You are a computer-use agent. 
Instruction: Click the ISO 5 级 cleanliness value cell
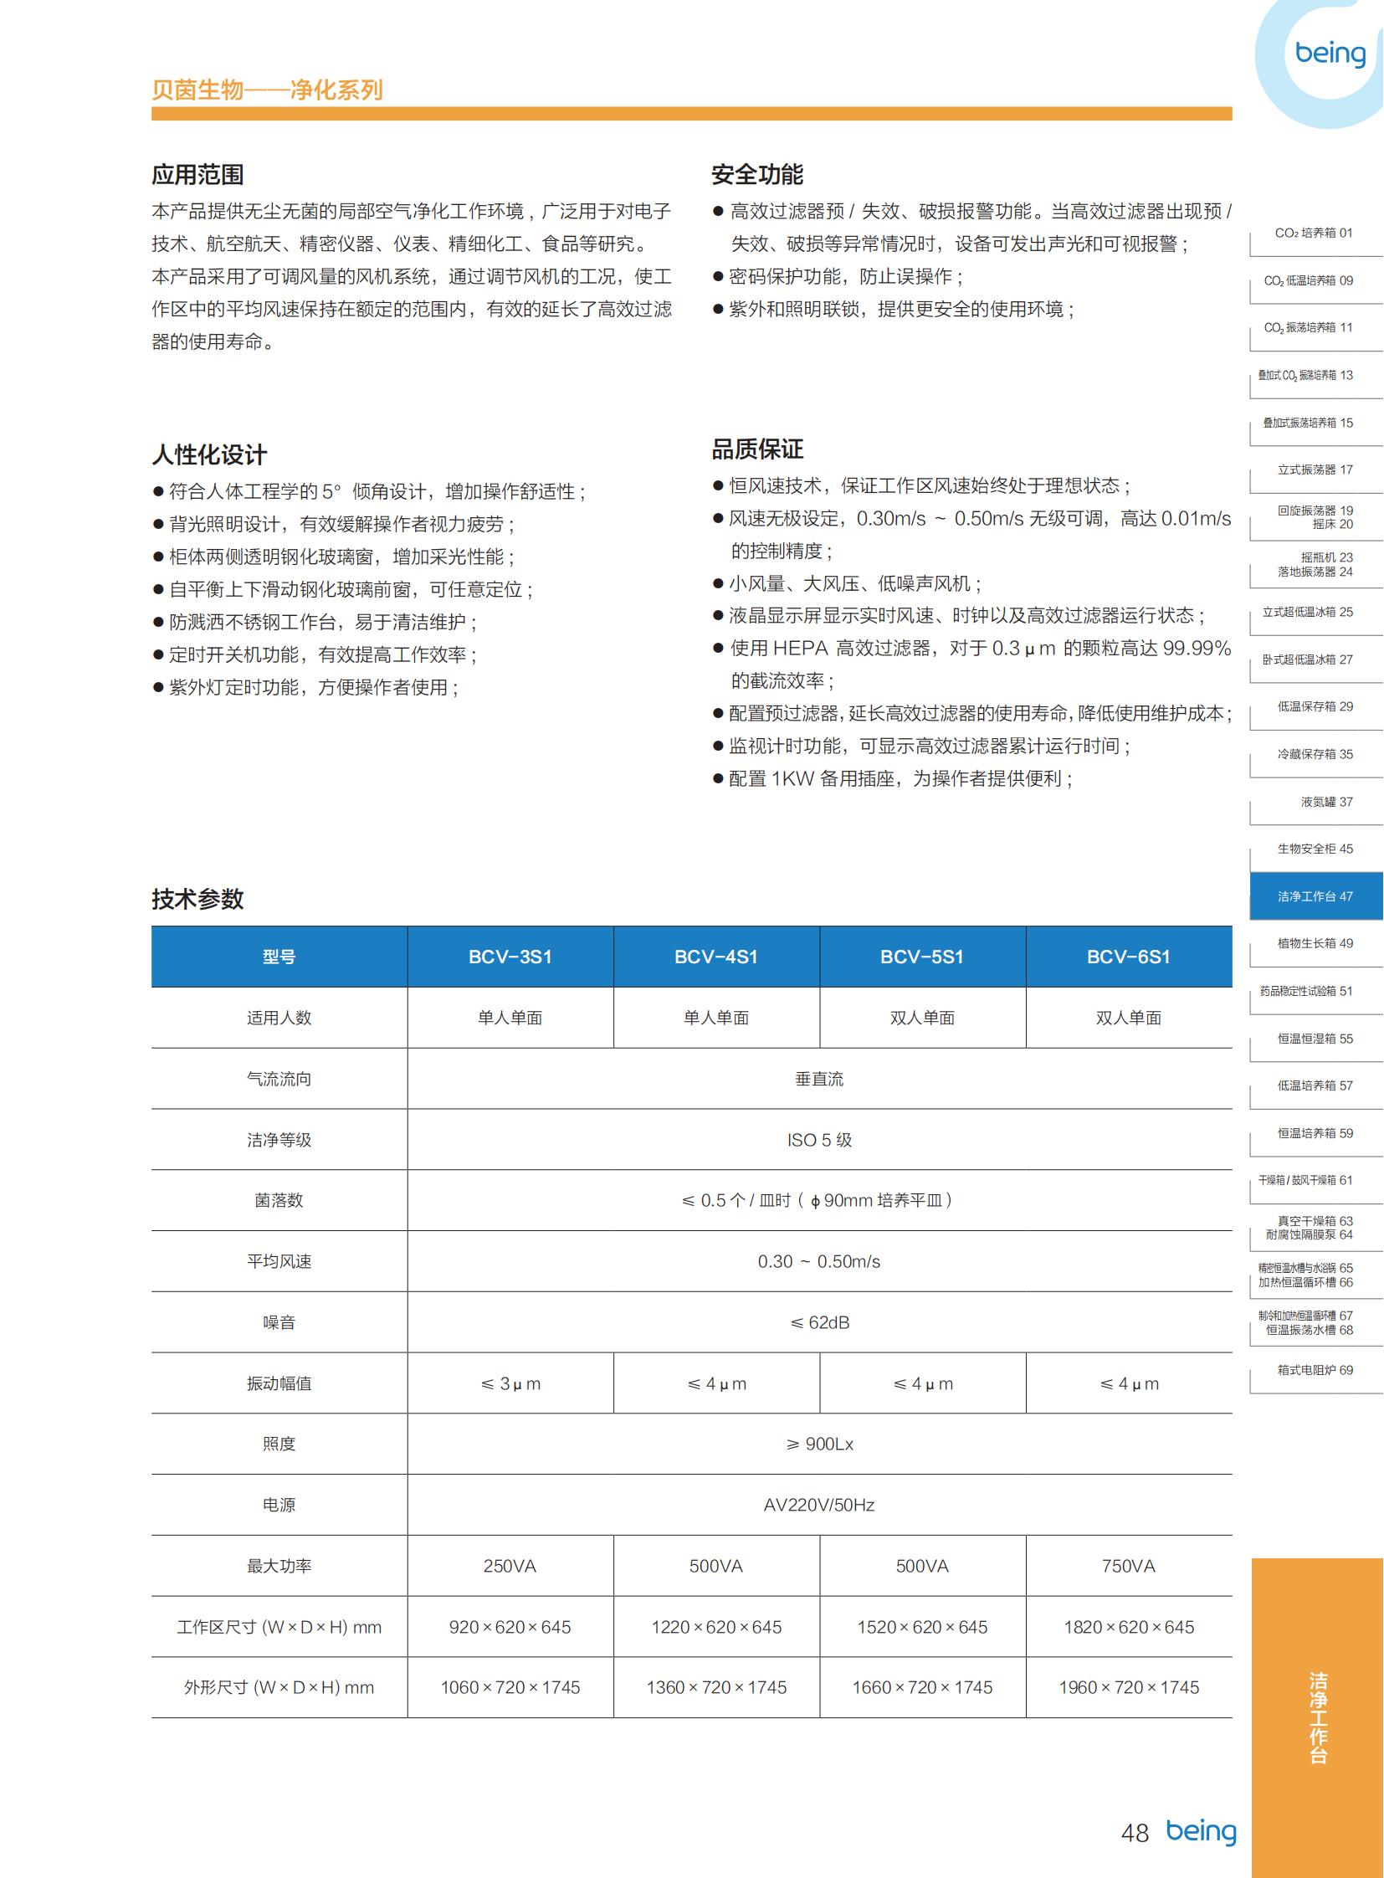tap(819, 1140)
